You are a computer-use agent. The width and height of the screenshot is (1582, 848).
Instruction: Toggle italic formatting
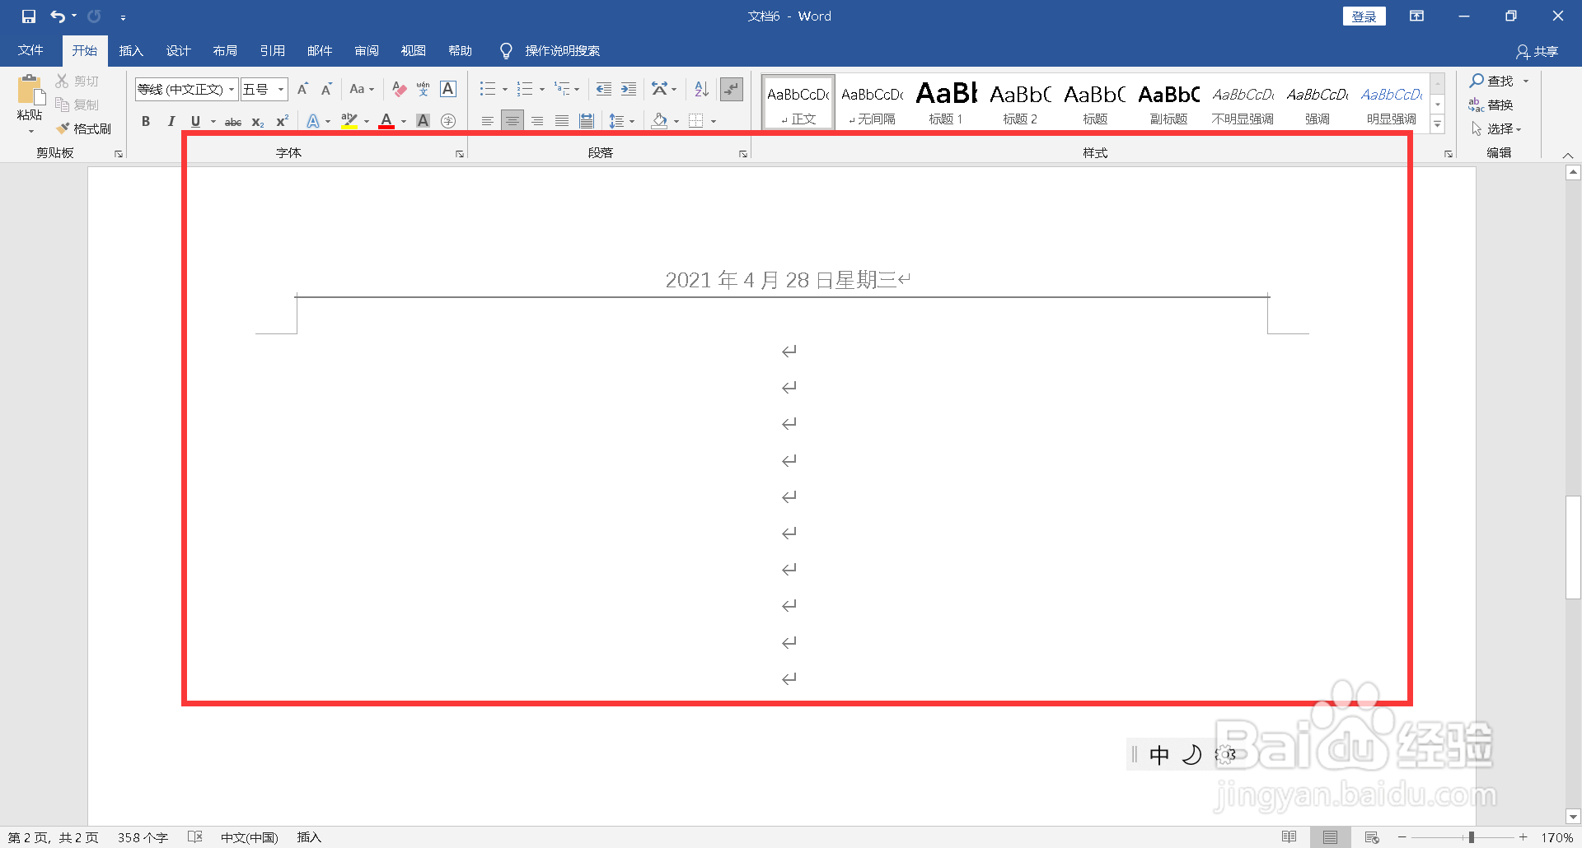[x=171, y=121]
